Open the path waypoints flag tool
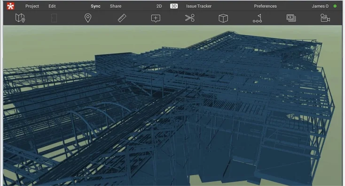 [x=257, y=18]
